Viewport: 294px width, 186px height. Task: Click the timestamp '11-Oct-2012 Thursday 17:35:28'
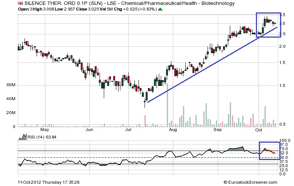pos(49,182)
